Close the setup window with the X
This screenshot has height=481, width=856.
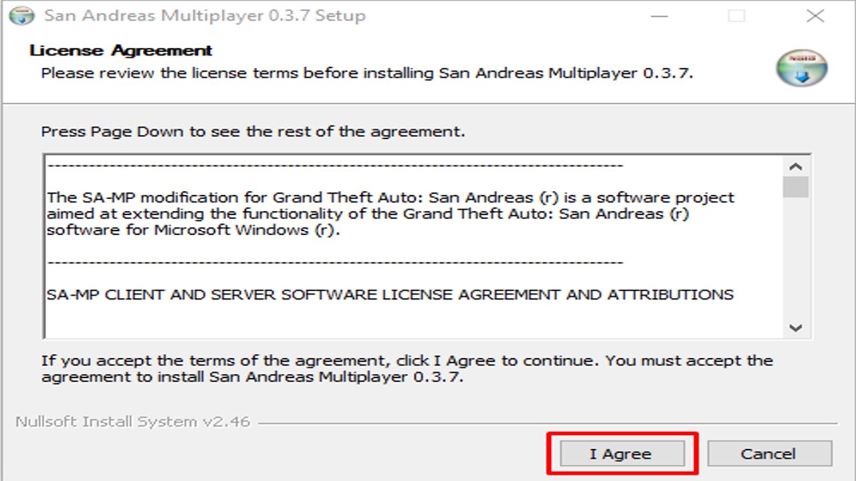coord(815,15)
